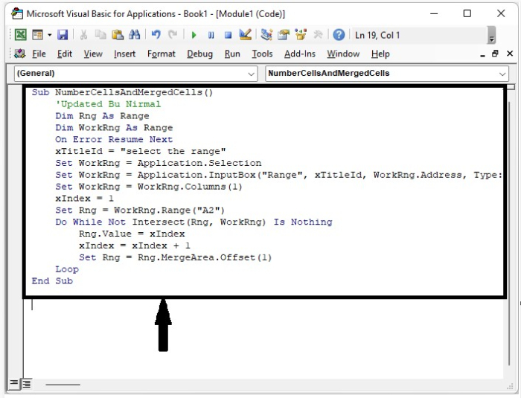The image size is (521, 398).
Task: Click the VBA application title icon
Action: (16, 13)
